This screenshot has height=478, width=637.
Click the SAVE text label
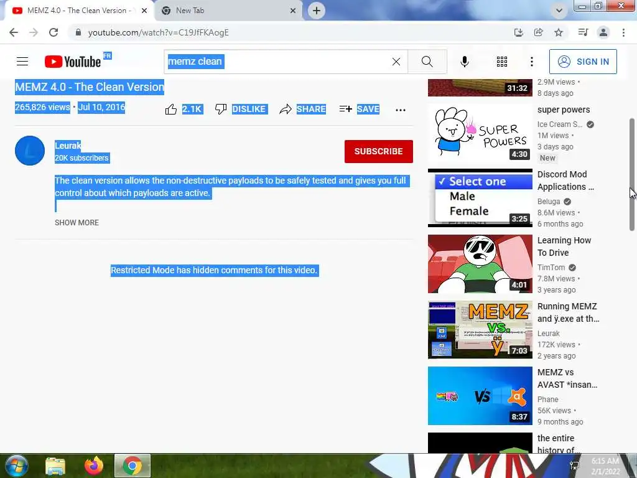pos(368,109)
